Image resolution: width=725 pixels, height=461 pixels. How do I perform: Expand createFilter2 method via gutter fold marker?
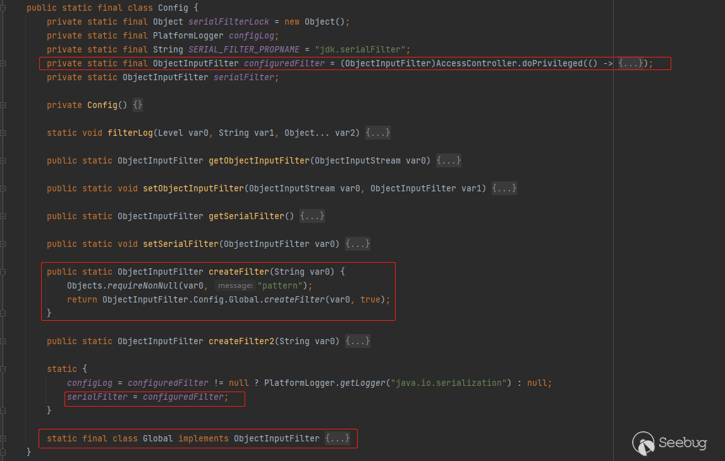[3, 342]
